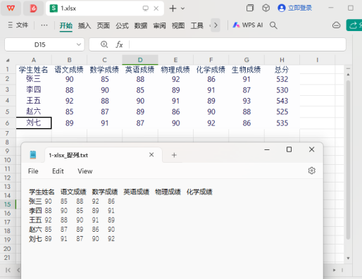
Task: Minimize the Notepad window
Action: (x=267, y=149)
